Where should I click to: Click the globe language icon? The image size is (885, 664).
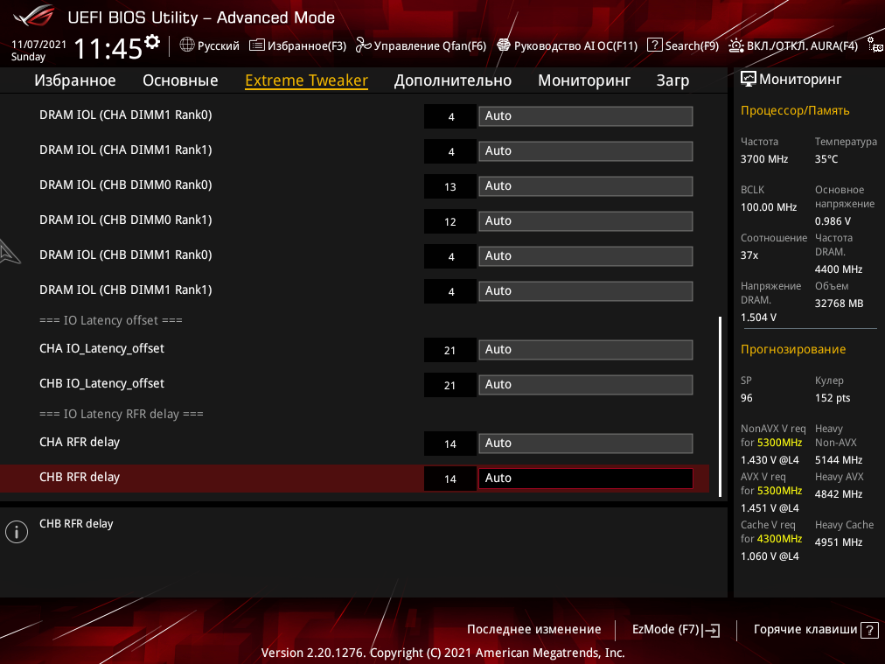click(x=187, y=45)
